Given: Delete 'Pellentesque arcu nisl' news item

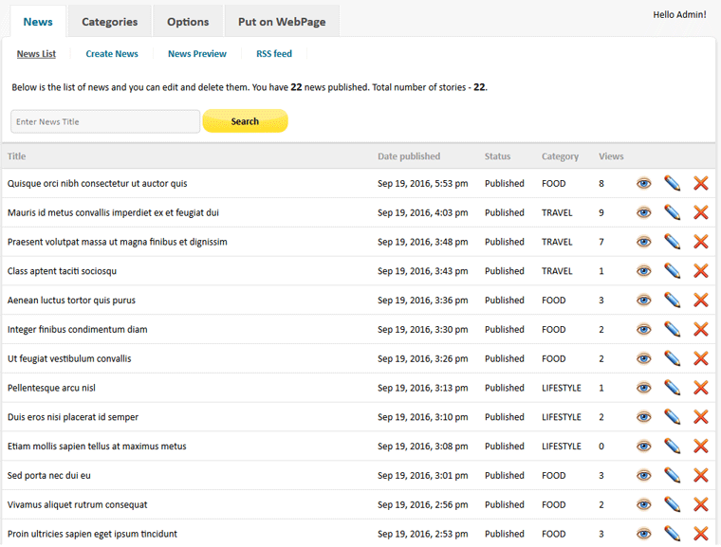Looking at the screenshot, I should [701, 388].
